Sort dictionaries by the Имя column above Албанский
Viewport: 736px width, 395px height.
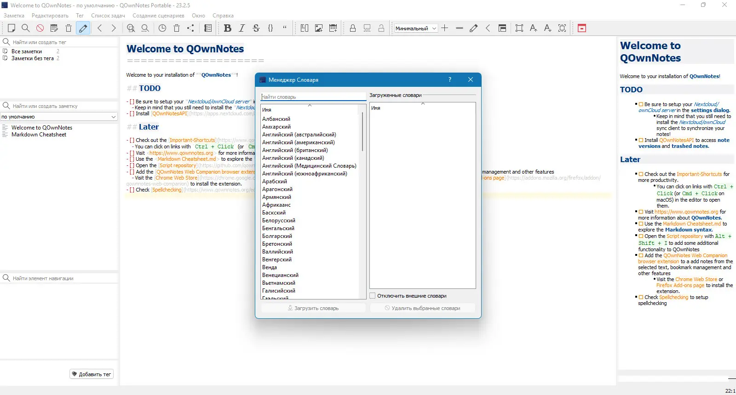pos(310,110)
